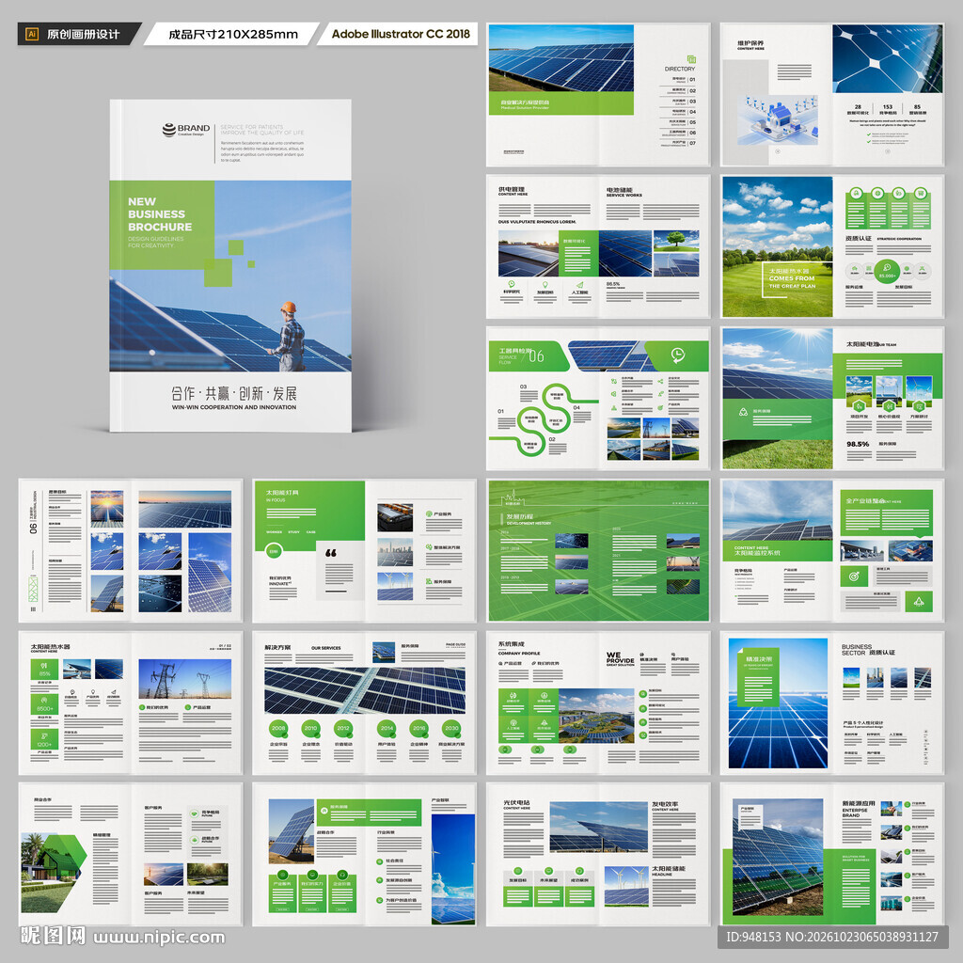The width and height of the screenshot is (963, 963).
Task: Click the 'DIRECTORY' heading
Action: pos(680,69)
